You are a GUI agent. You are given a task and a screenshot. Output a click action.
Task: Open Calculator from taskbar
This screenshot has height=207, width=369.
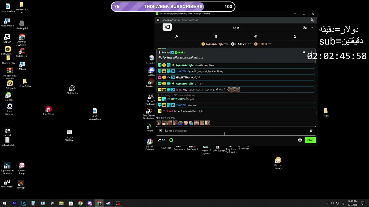33,203
